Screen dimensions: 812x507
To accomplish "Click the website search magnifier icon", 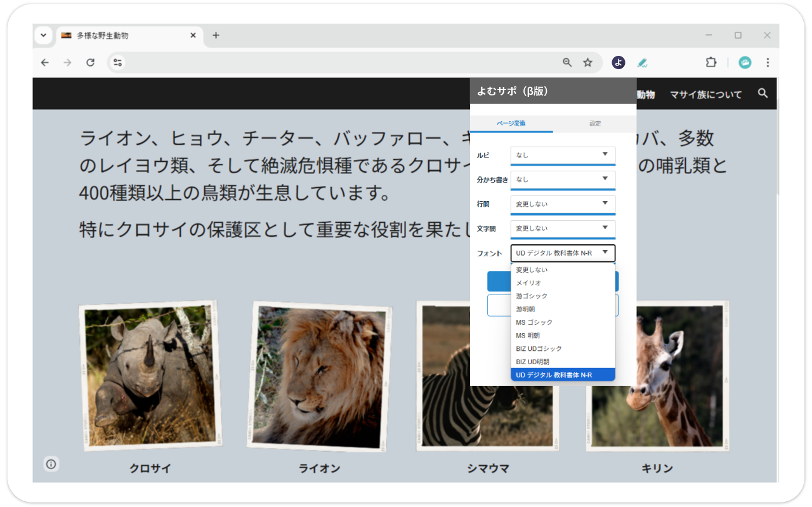I will point(763,94).
